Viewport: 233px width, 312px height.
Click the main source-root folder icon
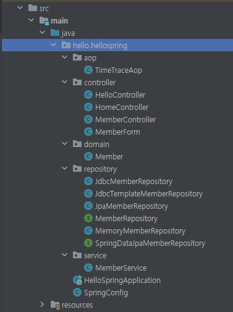click(44, 20)
